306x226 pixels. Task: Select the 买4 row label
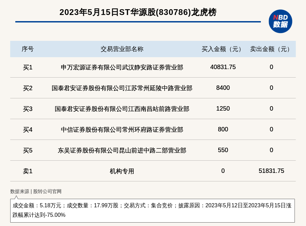pyautogui.click(x=28, y=129)
